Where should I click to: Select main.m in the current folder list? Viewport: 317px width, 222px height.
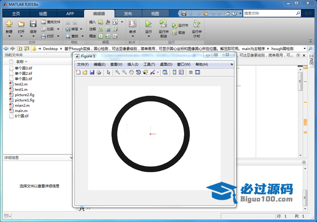coord(21,111)
